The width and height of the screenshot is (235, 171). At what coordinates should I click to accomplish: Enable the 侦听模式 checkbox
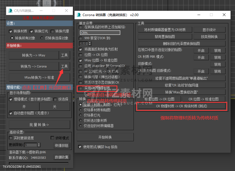click(52, 138)
